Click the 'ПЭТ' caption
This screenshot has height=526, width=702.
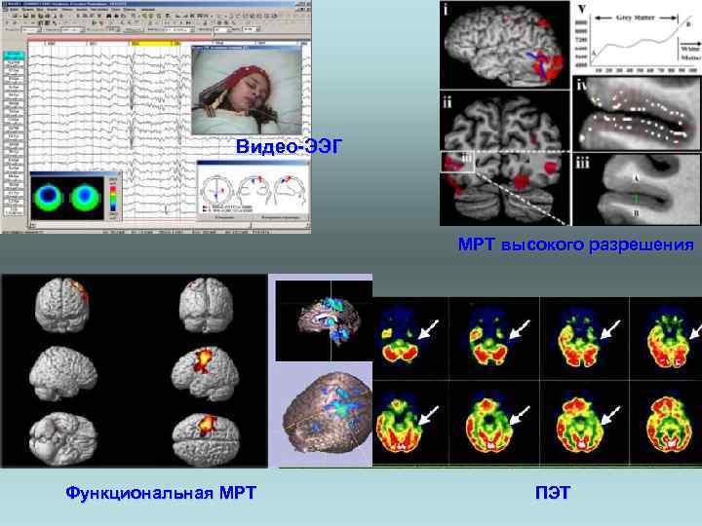point(553,493)
